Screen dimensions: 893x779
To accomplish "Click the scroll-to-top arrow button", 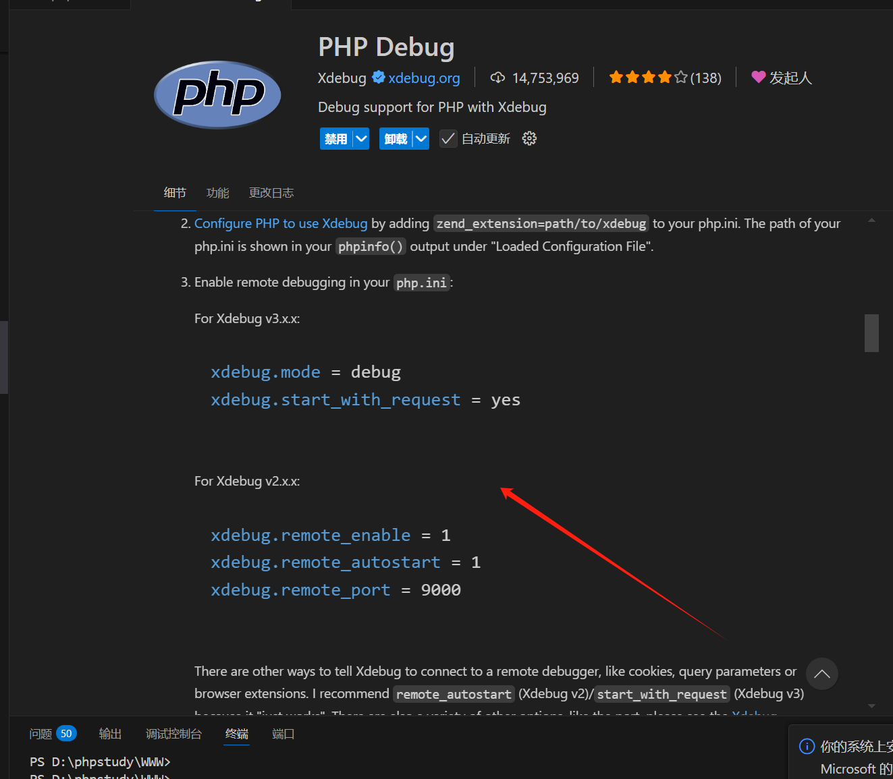I will click(x=821, y=674).
